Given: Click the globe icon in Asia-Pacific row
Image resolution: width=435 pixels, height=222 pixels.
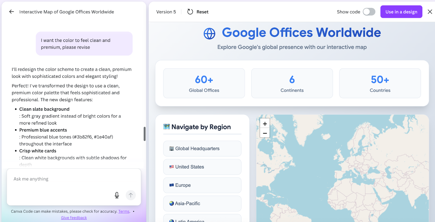Looking at the screenshot, I should coord(172,203).
